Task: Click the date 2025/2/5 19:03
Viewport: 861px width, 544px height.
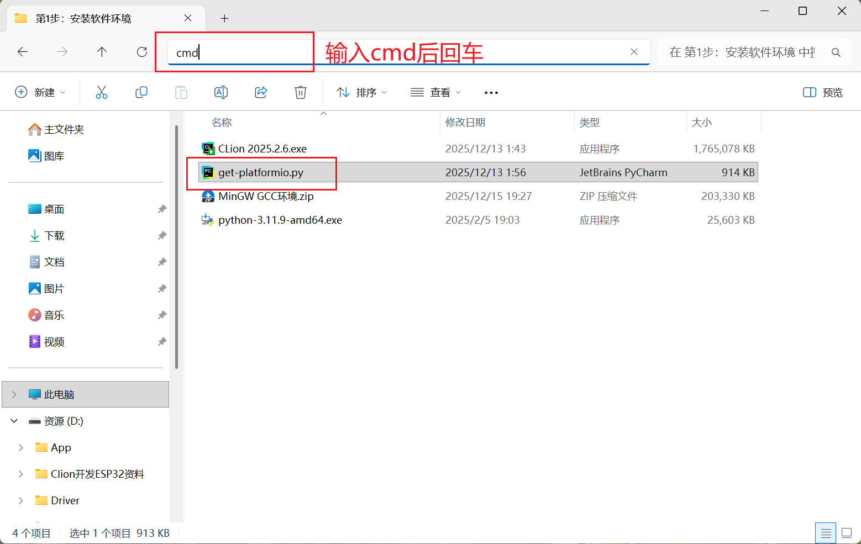Action: pos(482,220)
